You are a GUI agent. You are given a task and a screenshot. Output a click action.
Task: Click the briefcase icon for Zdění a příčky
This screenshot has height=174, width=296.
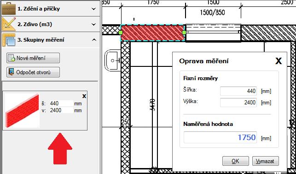(x=9, y=9)
